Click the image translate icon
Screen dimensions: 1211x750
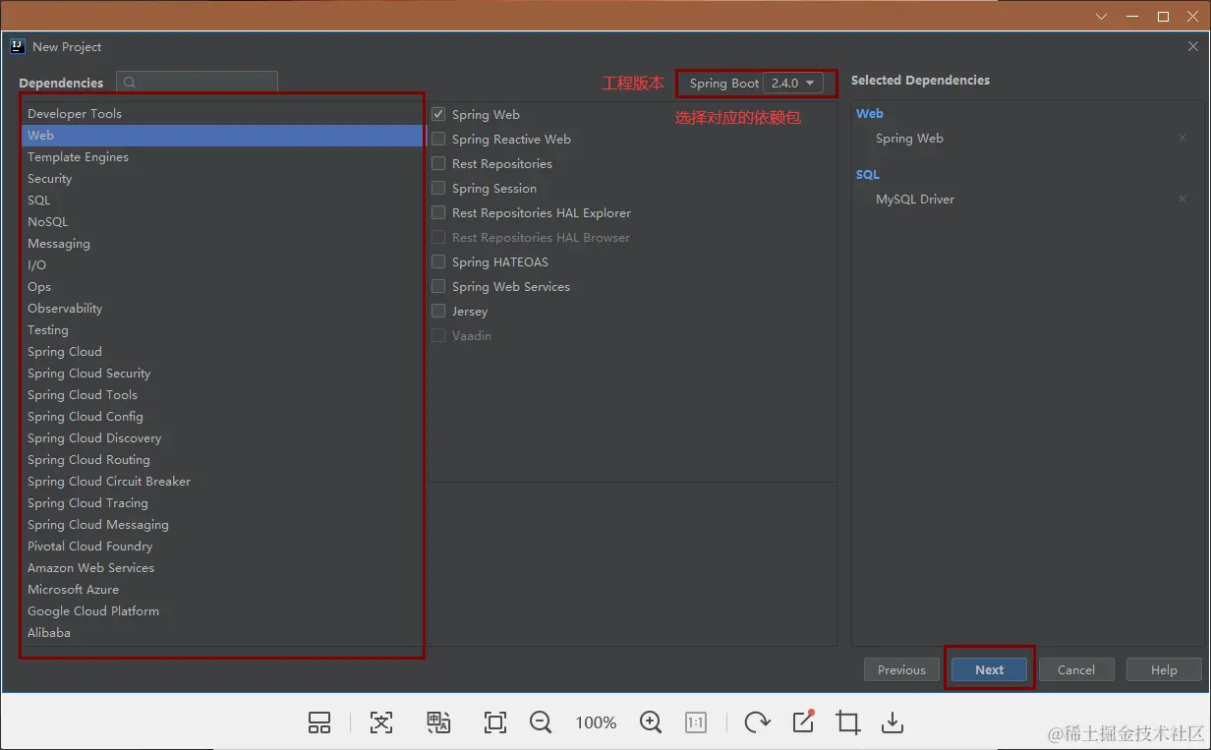click(x=438, y=722)
